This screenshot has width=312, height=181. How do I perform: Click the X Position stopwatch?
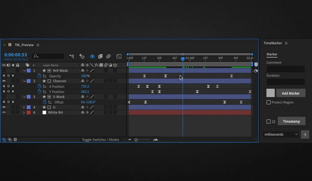(40, 86)
